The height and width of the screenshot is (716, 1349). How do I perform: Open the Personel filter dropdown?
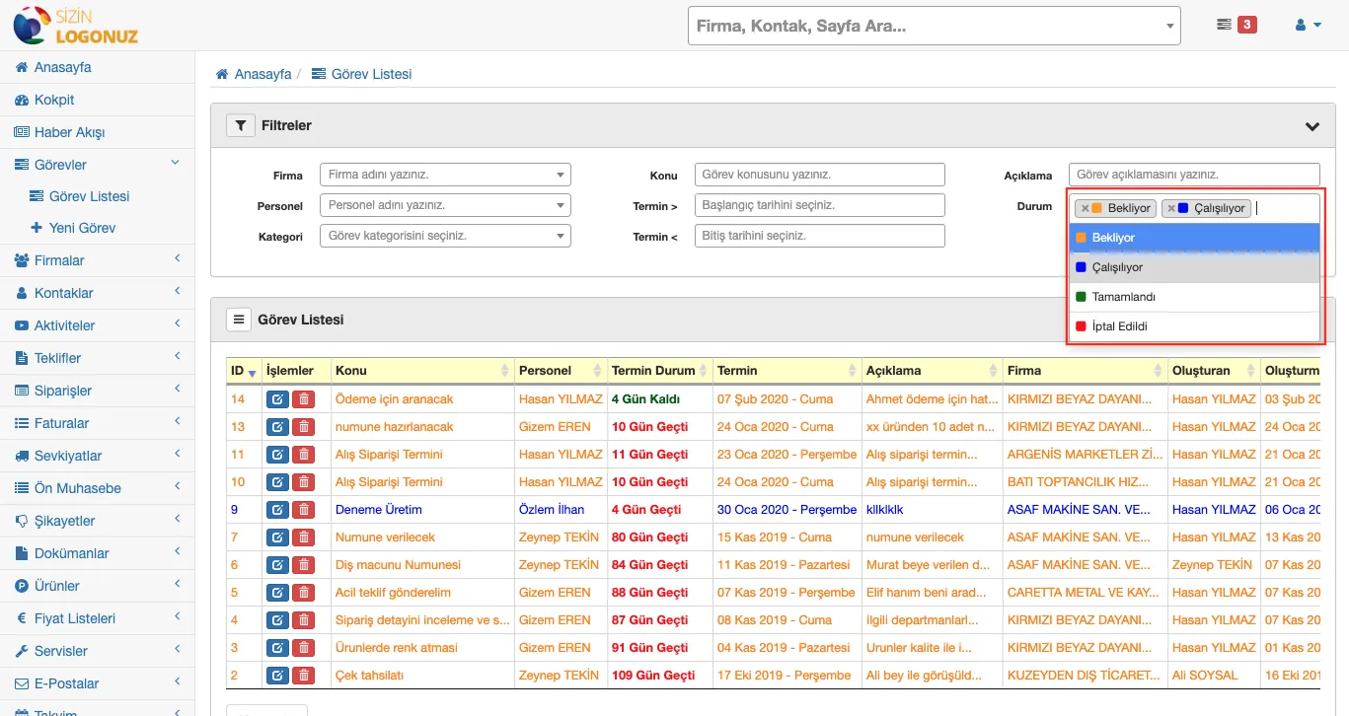pos(445,205)
